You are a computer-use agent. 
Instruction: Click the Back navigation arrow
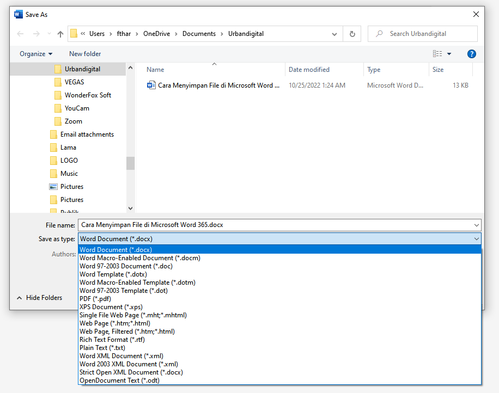click(20, 34)
